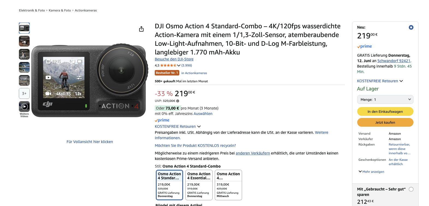Open the Weitere Videos play thumbnail
Viewport: 429px width, 206px height.
tap(24, 107)
